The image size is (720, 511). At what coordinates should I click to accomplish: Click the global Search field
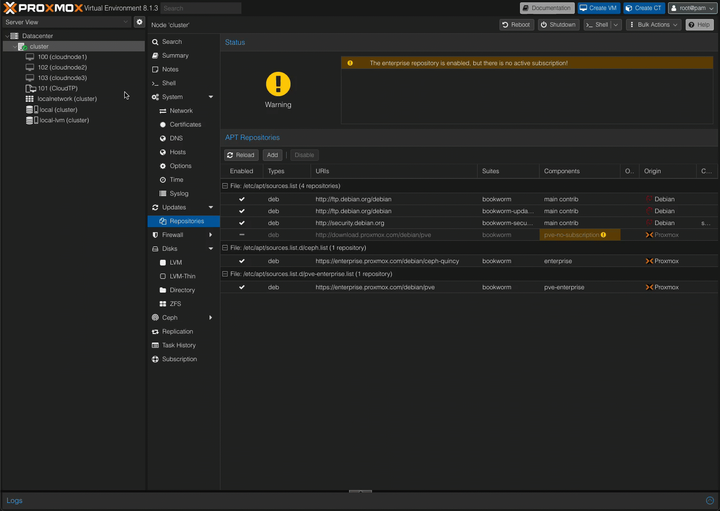click(x=200, y=8)
